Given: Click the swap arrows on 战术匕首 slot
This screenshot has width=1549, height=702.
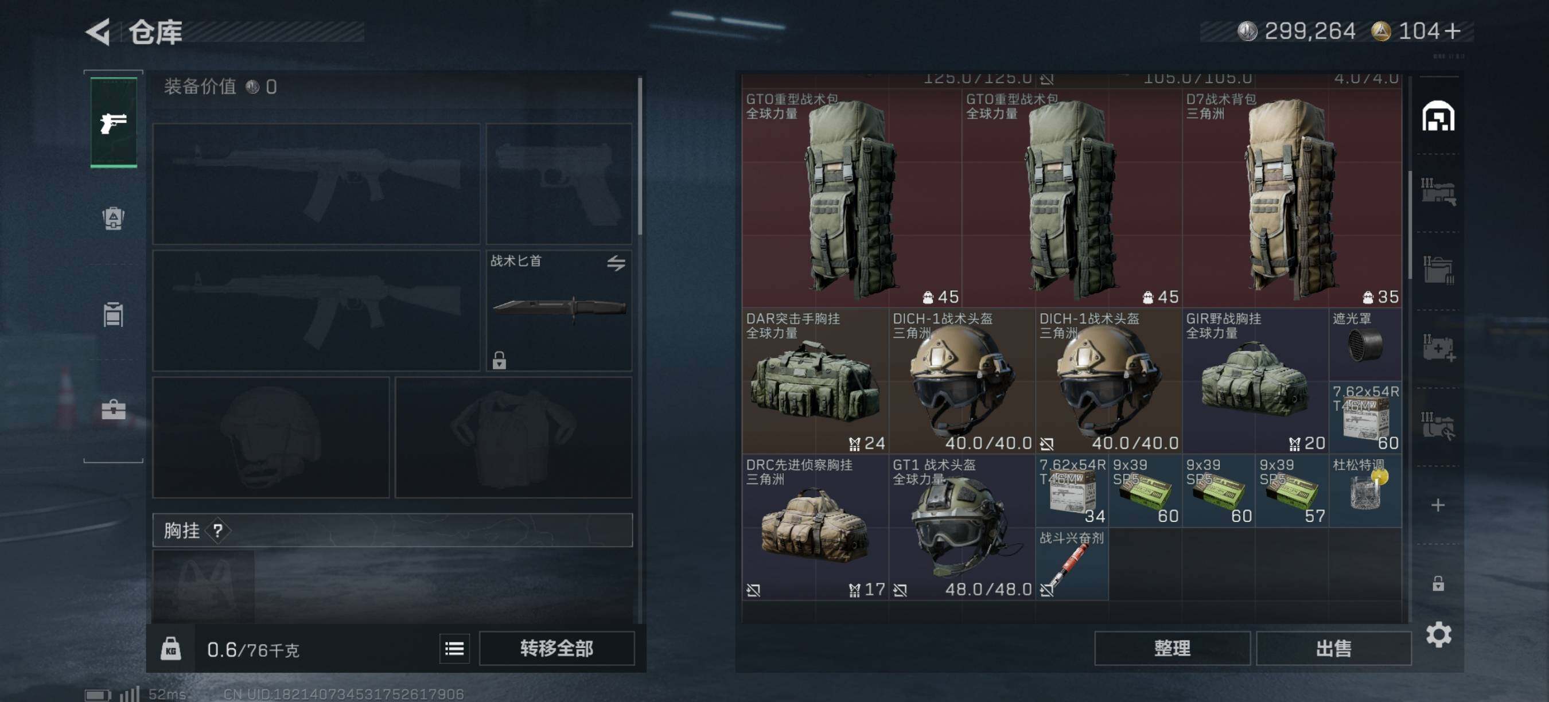Looking at the screenshot, I should pyautogui.click(x=616, y=263).
